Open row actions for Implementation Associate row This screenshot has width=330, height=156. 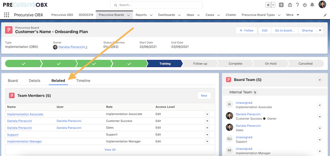[207, 114]
